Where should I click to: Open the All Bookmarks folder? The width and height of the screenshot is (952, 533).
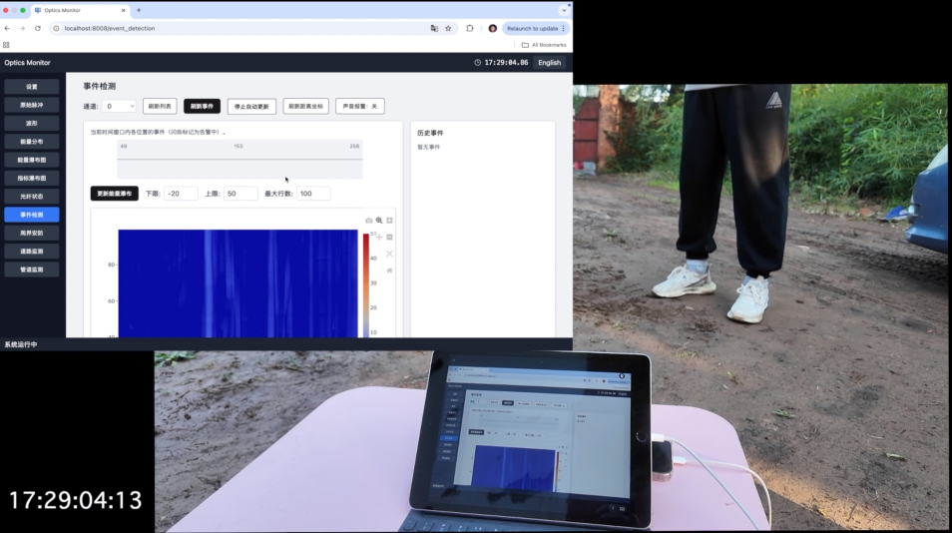point(544,45)
